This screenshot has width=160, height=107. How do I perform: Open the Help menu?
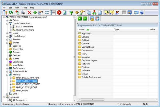(x=32, y=8)
